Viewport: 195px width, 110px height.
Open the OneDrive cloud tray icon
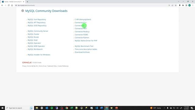(171, 108)
